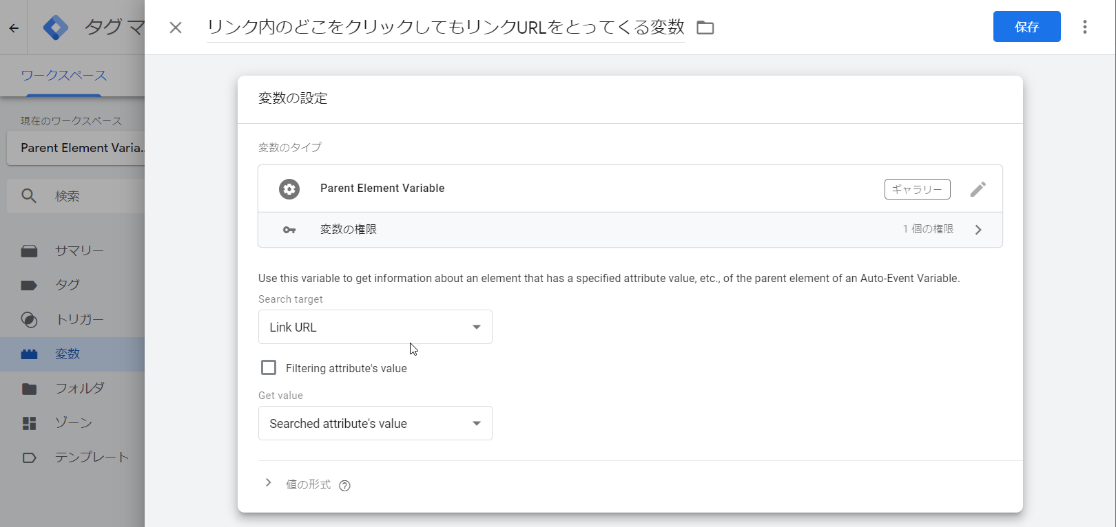Click the 変数の設定 heading
The width and height of the screenshot is (1116, 527).
click(x=293, y=98)
